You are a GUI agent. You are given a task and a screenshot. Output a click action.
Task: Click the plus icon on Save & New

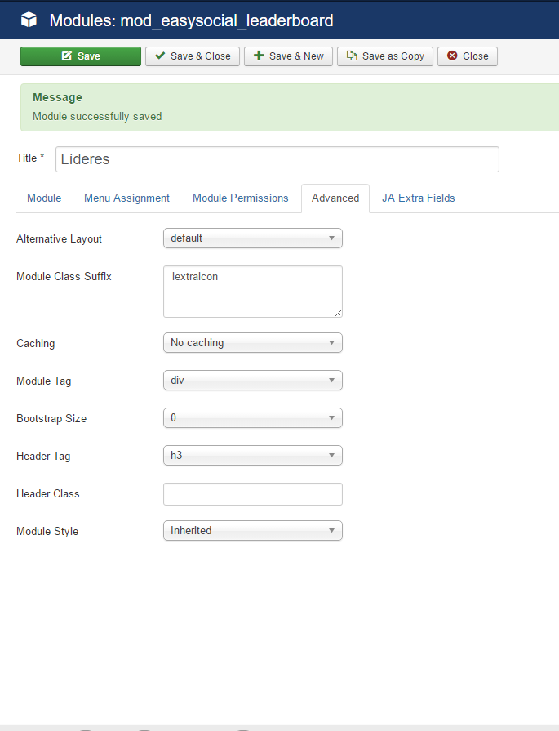click(259, 56)
